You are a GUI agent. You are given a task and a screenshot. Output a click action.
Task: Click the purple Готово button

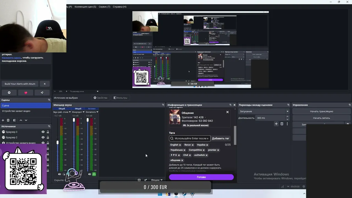(201, 177)
